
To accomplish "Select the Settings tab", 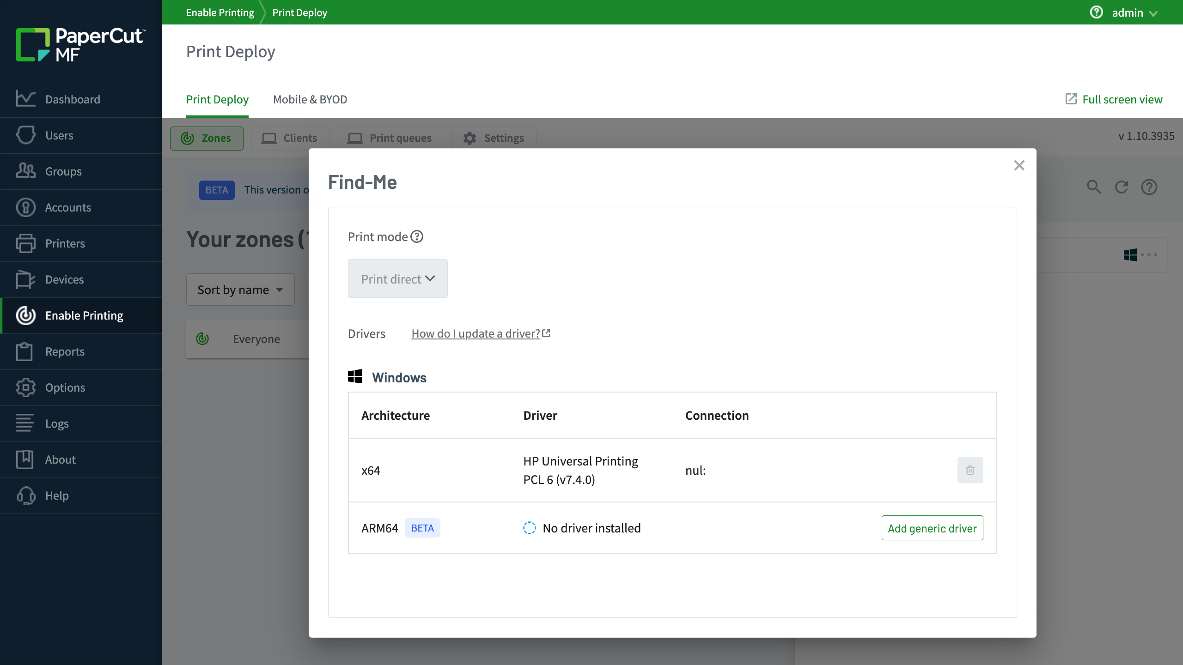I will click(494, 138).
